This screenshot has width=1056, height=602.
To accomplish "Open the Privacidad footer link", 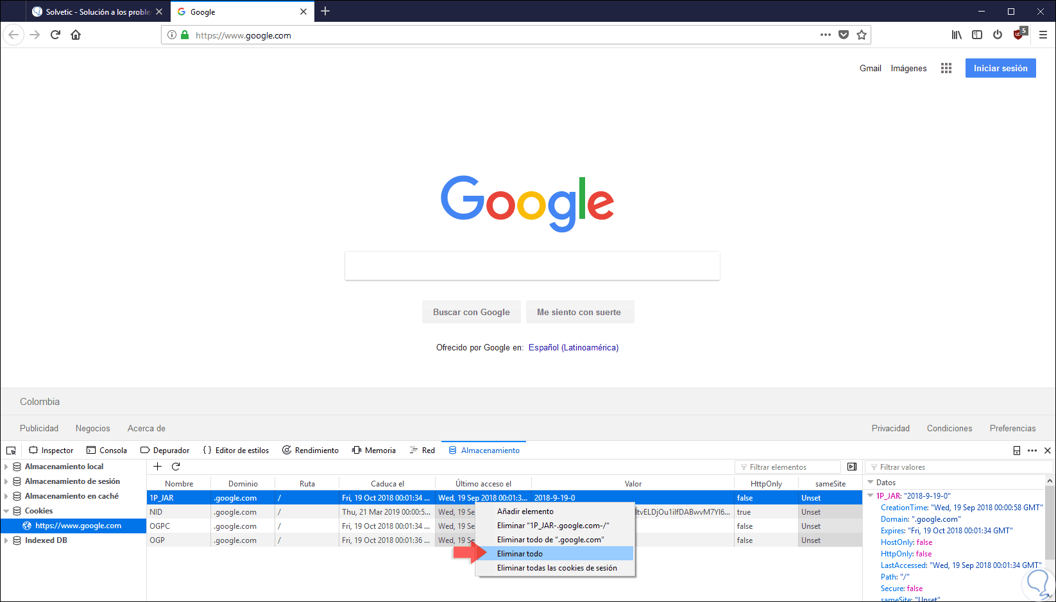I will [x=890, y=428].
